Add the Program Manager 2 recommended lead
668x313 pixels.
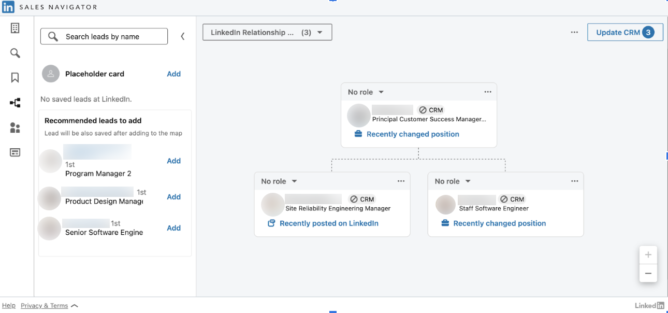click(x=173, y=161)
